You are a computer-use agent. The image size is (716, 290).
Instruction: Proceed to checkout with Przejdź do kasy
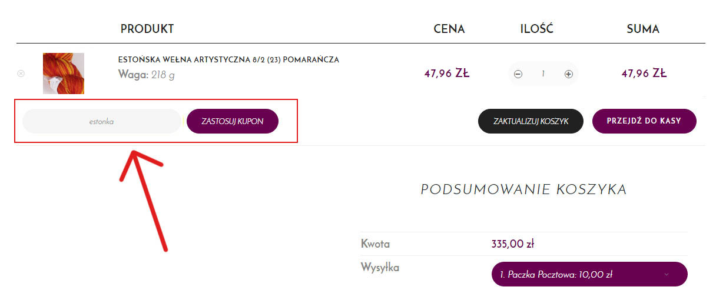644,121
